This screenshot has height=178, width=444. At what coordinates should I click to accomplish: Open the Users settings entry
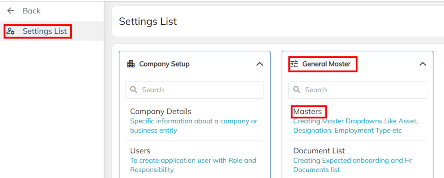[140, 151]
